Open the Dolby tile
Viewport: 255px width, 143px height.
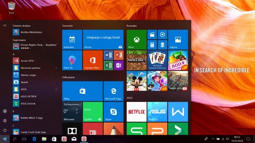pyautogui.click(x=72, y=129)
